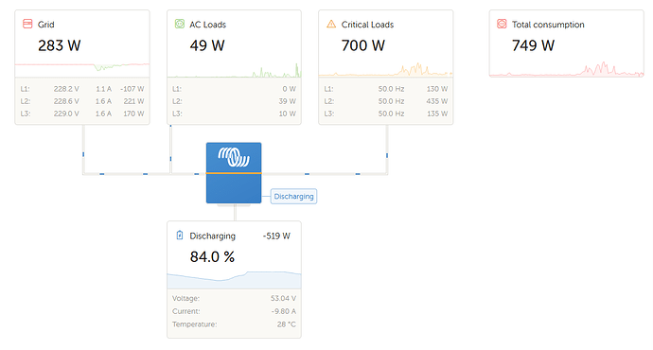Click the green AC Loads icon
Screen dimensions: 653x350
point(180,24)
